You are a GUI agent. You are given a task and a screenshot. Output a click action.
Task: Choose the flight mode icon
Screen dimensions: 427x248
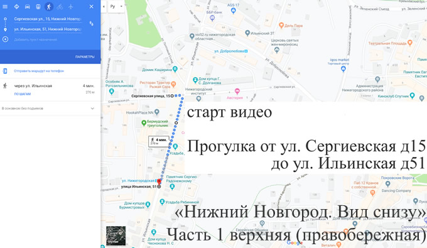point(70,6)
